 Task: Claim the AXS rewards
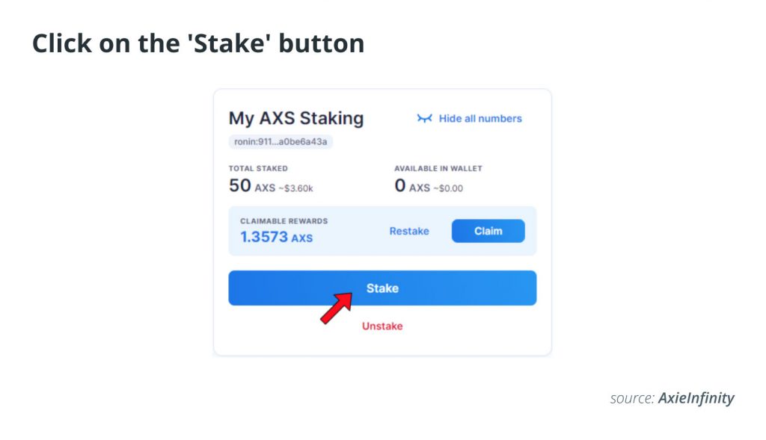[x=488, y=231]
